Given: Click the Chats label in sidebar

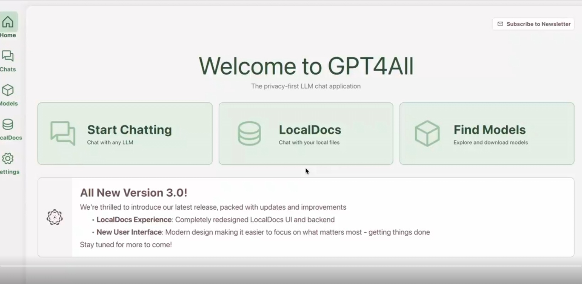Looking at the screenshot, I should (8, 69).
